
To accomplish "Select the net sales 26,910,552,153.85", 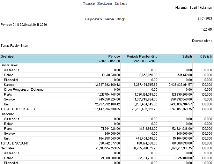I will [108, 148].
